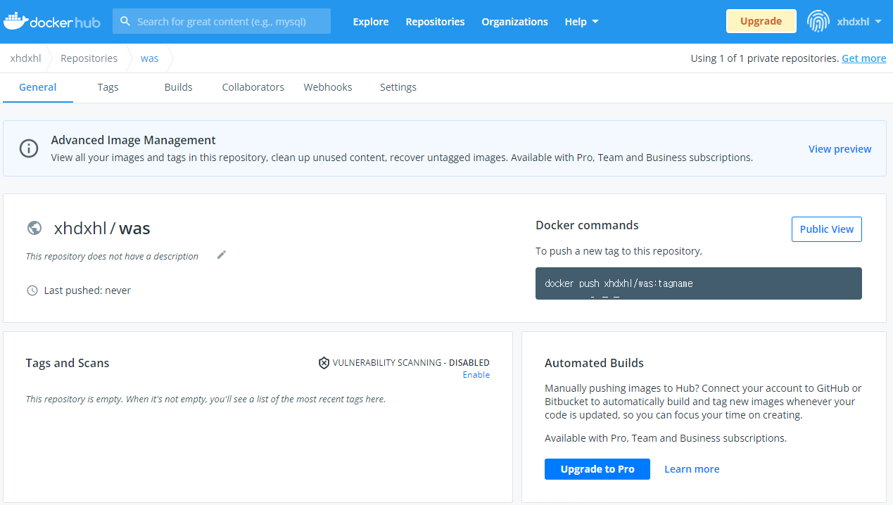Click the Repositories breadcrumb
The width and height of the screenshot is (893, 505).
pos(89,58)
